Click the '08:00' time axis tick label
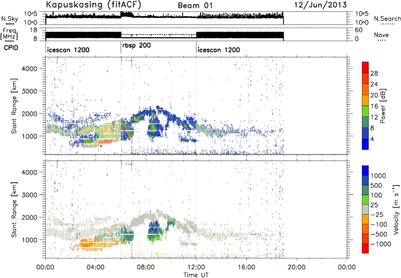401x278 pixels. [x=146, y=267]
